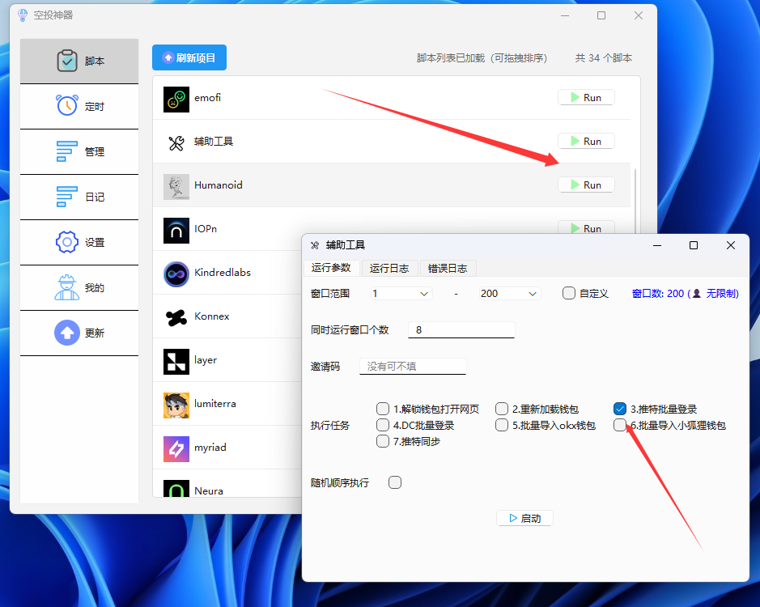Open the window range end dropdown showing 200
Viewport: 760px width, 607px height.
[x=509, y=293]
